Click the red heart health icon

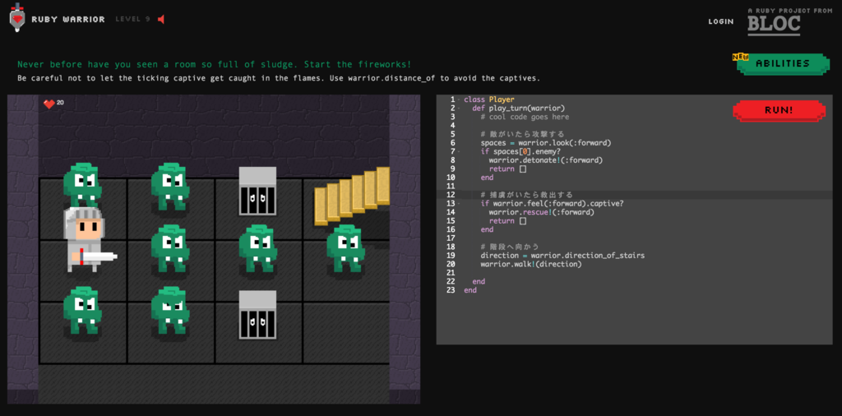click(49, 104)
